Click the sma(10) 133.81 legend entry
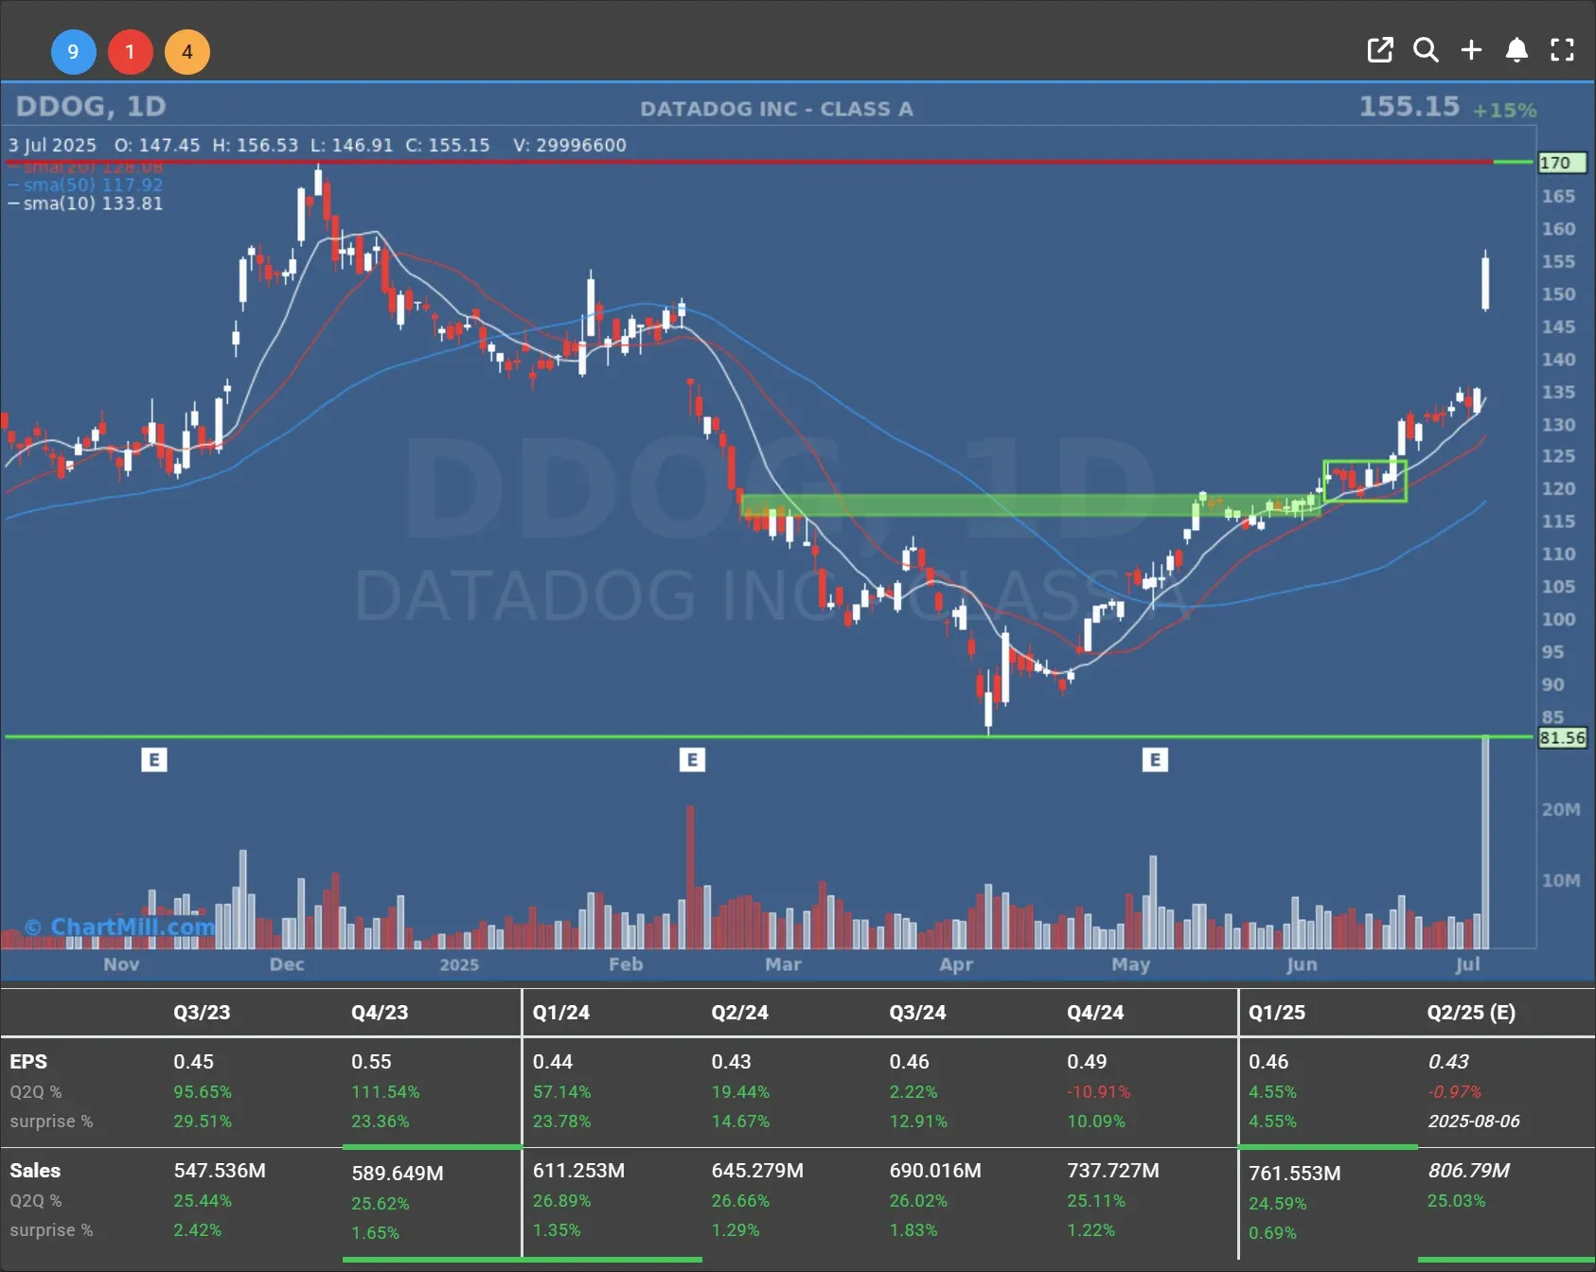 click(85, 203)
